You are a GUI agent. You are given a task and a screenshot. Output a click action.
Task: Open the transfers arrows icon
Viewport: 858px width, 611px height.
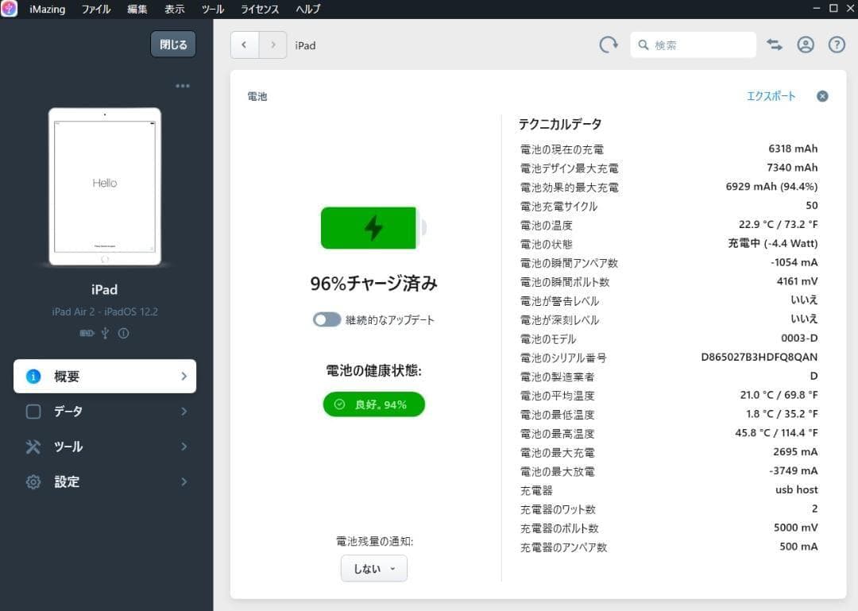click(x=775, y=45)
